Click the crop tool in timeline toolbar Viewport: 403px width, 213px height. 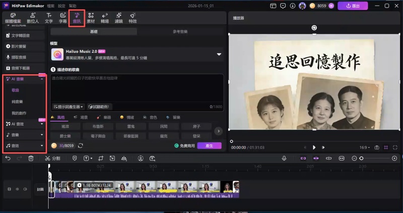click(x=100, y=158)
